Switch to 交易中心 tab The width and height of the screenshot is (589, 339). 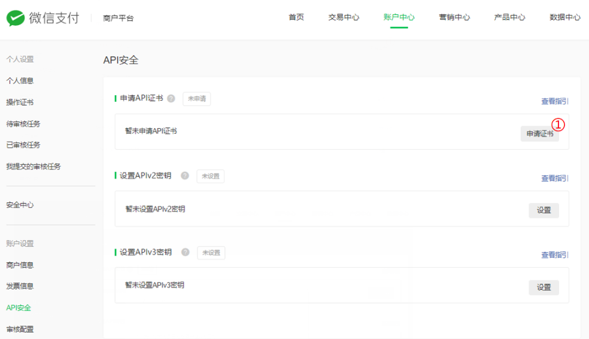tap(344, 17)
